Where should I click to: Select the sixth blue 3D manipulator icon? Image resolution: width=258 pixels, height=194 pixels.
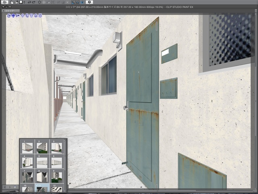tap(31, 15)
